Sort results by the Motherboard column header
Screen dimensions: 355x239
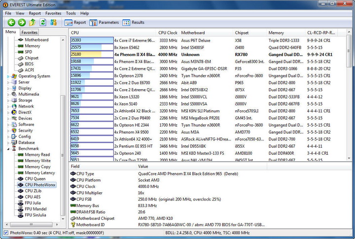(x=206, y=33)
